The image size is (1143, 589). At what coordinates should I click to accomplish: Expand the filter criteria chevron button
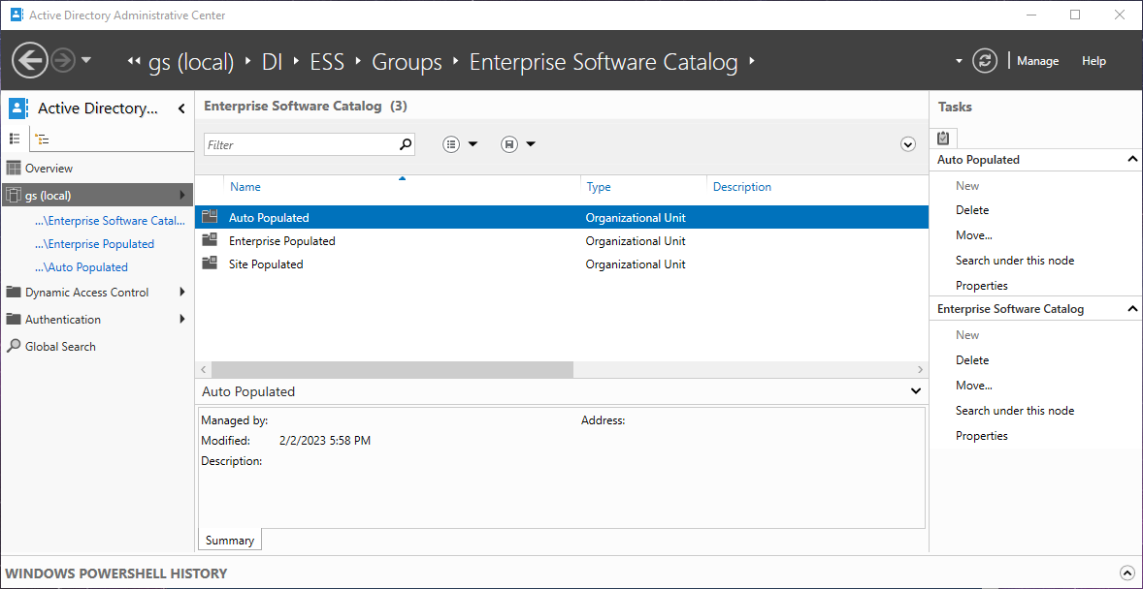907,144
